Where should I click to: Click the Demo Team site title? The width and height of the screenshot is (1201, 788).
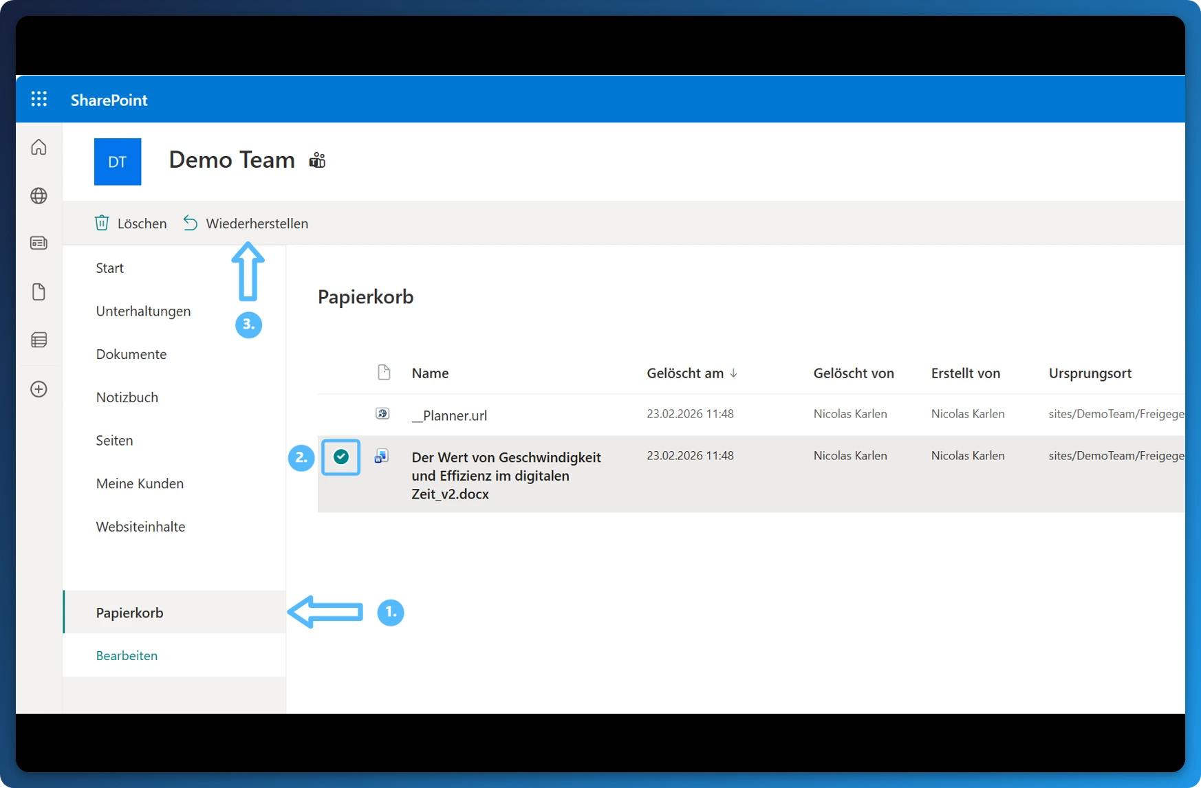pyautogui.click(x=232, y=160)
